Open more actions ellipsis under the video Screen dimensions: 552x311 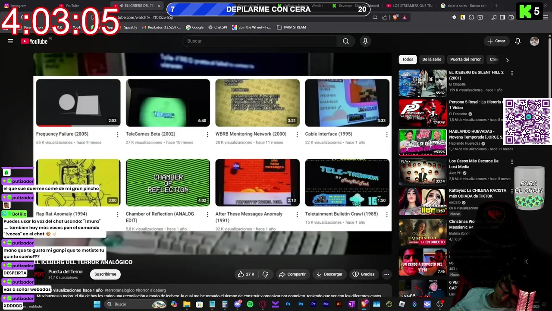coord(386,274)
